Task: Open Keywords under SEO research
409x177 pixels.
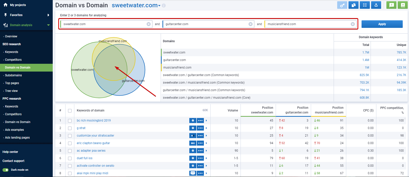Action: pyautogui.click(x=12, y=52)
